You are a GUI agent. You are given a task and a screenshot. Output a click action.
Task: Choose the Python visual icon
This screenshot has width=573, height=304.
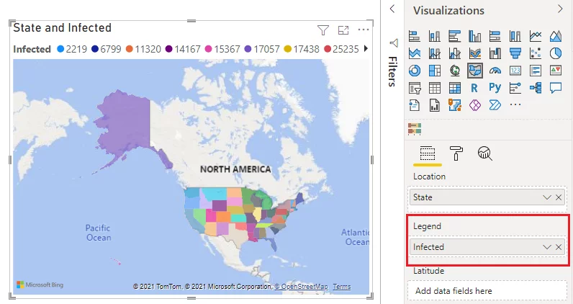[x=495, y=88]
